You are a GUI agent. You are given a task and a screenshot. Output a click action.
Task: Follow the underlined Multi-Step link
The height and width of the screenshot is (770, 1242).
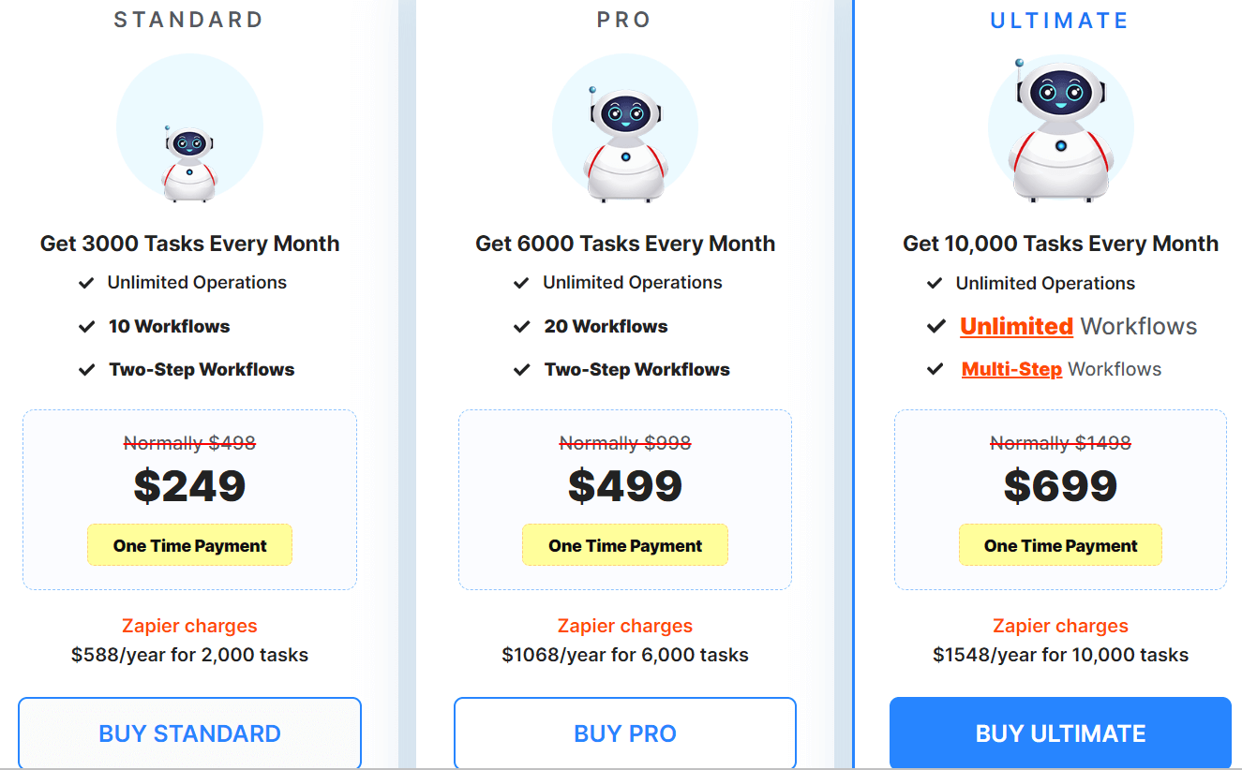tap(1011, 369)
